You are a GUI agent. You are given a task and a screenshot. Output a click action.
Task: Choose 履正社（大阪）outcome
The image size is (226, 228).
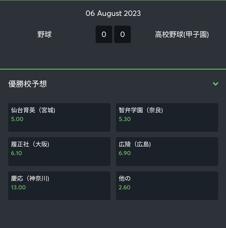coord(59,151)
